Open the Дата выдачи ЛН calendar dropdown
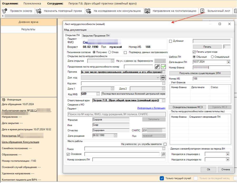This screenshot has width=237, height=183. tap(228, 62)
